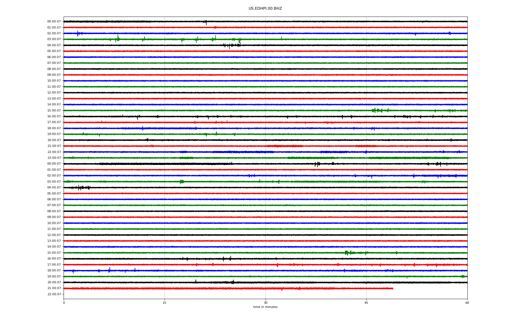
Task: Click the second 15:00:07 row label
Action: pos(54,253)
